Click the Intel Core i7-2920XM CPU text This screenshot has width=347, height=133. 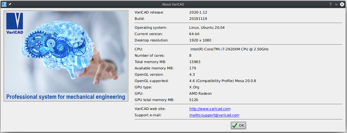pos(230,49)
